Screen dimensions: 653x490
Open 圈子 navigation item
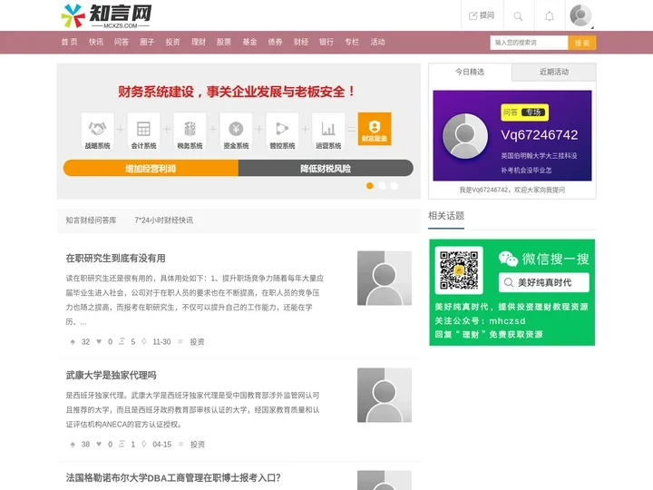147,42
